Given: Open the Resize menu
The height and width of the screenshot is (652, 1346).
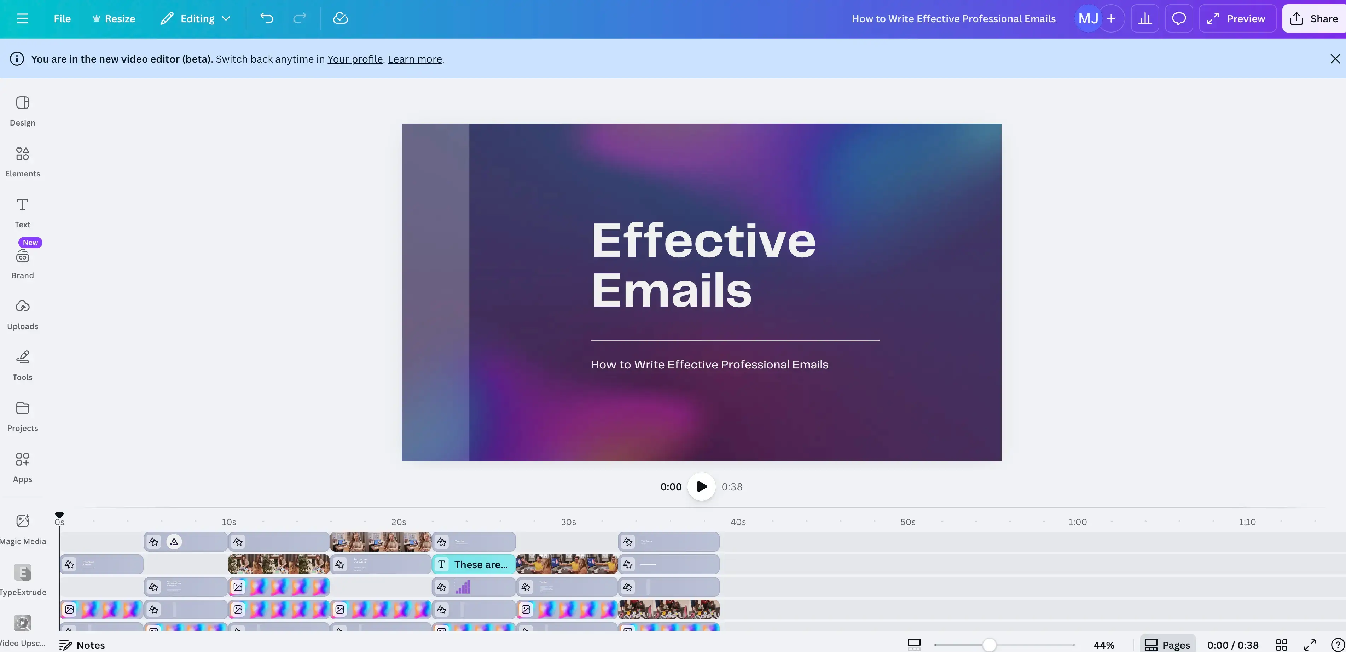Looking at the screenshot, I should (x=114, y=19).
